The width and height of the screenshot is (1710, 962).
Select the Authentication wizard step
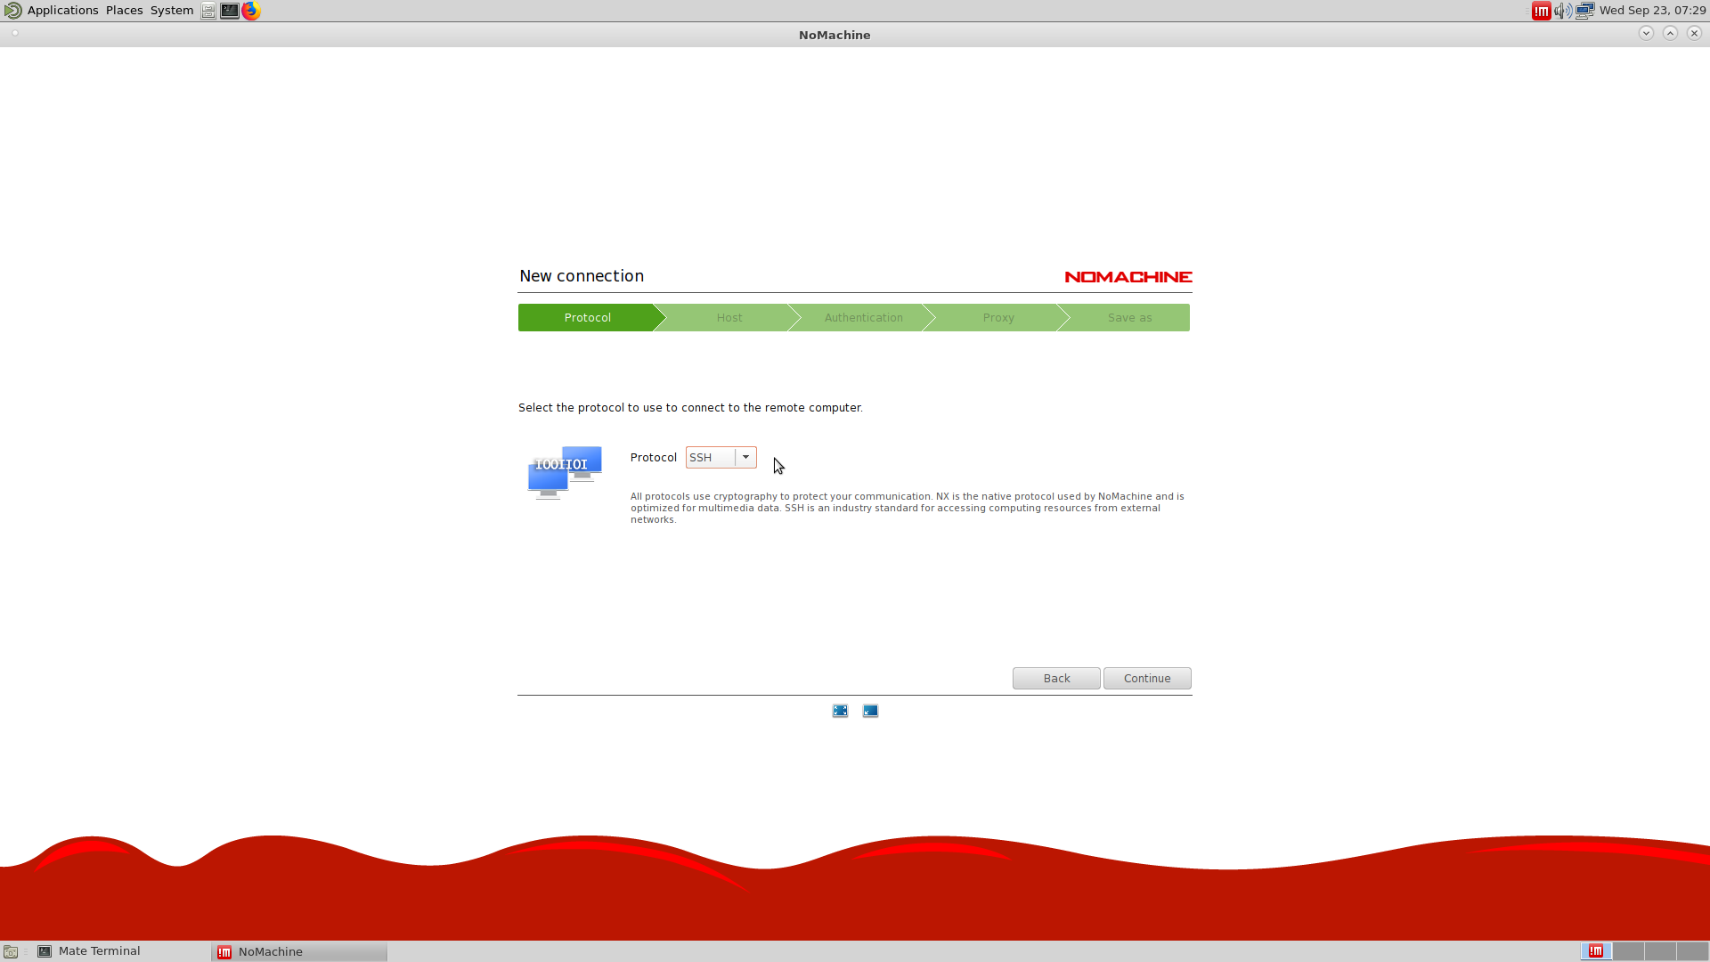(x=863, y=318)
